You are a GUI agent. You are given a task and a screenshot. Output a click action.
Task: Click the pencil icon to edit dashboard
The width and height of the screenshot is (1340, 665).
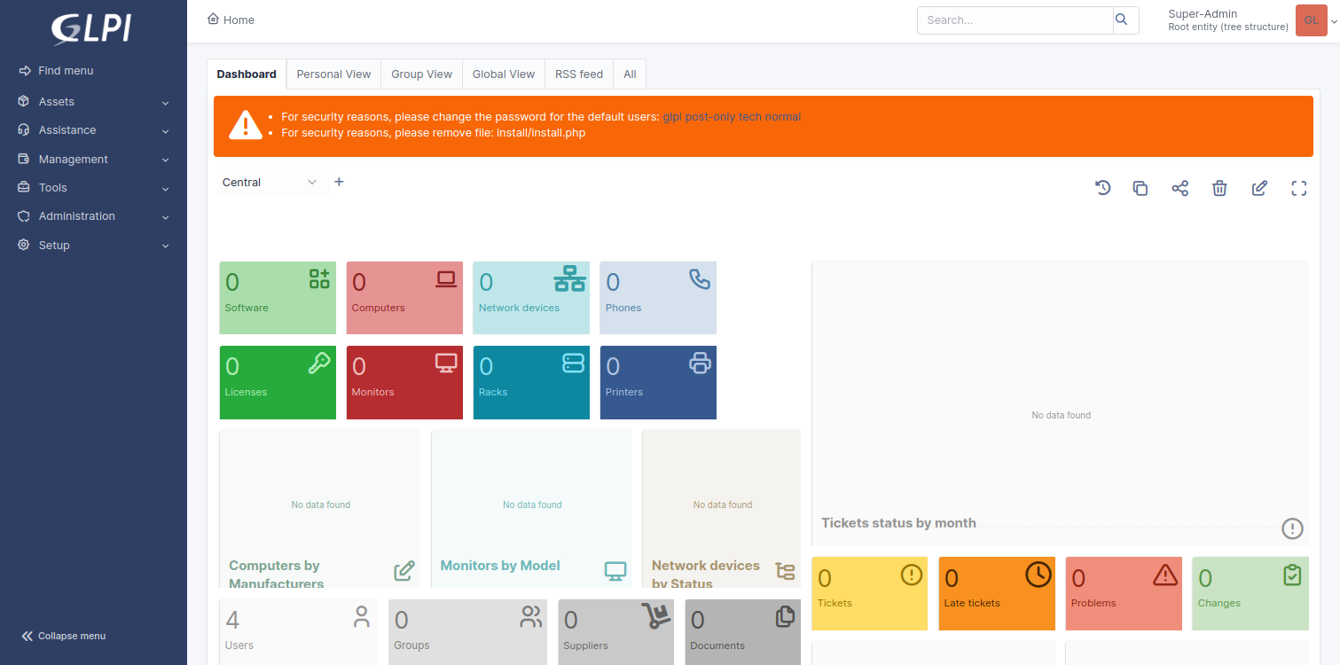tap(1259, 188)
